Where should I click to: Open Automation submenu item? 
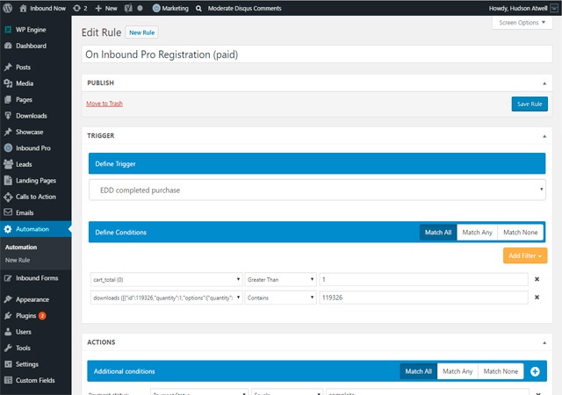pos(21,248)
